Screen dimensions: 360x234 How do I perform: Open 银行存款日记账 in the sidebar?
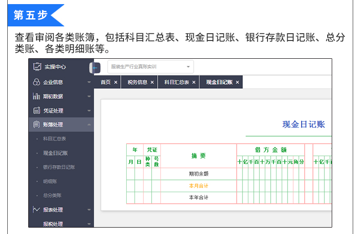59,167
